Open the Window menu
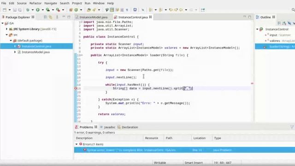295x166 pixels. pos(99,3)
